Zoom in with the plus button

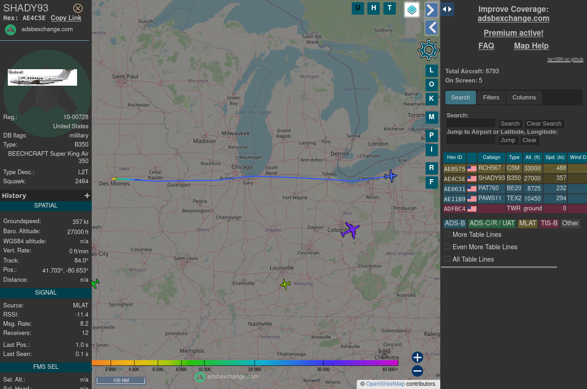417,357
